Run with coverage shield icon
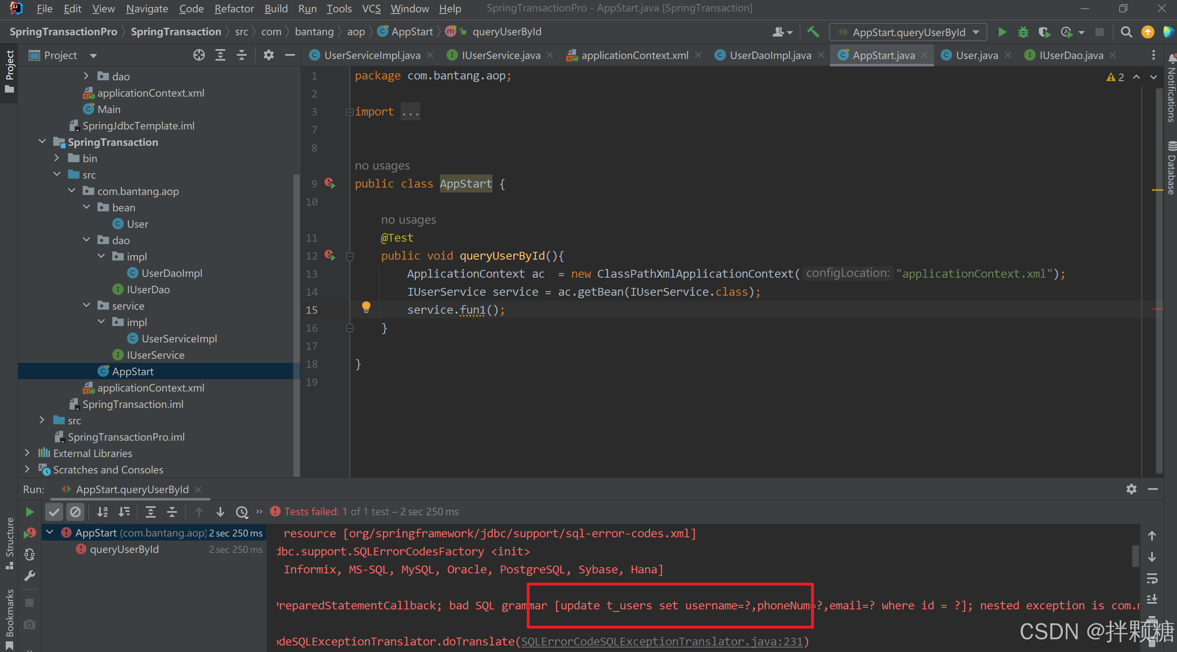Screen dimensions: 1177x652 point(1044,32)
